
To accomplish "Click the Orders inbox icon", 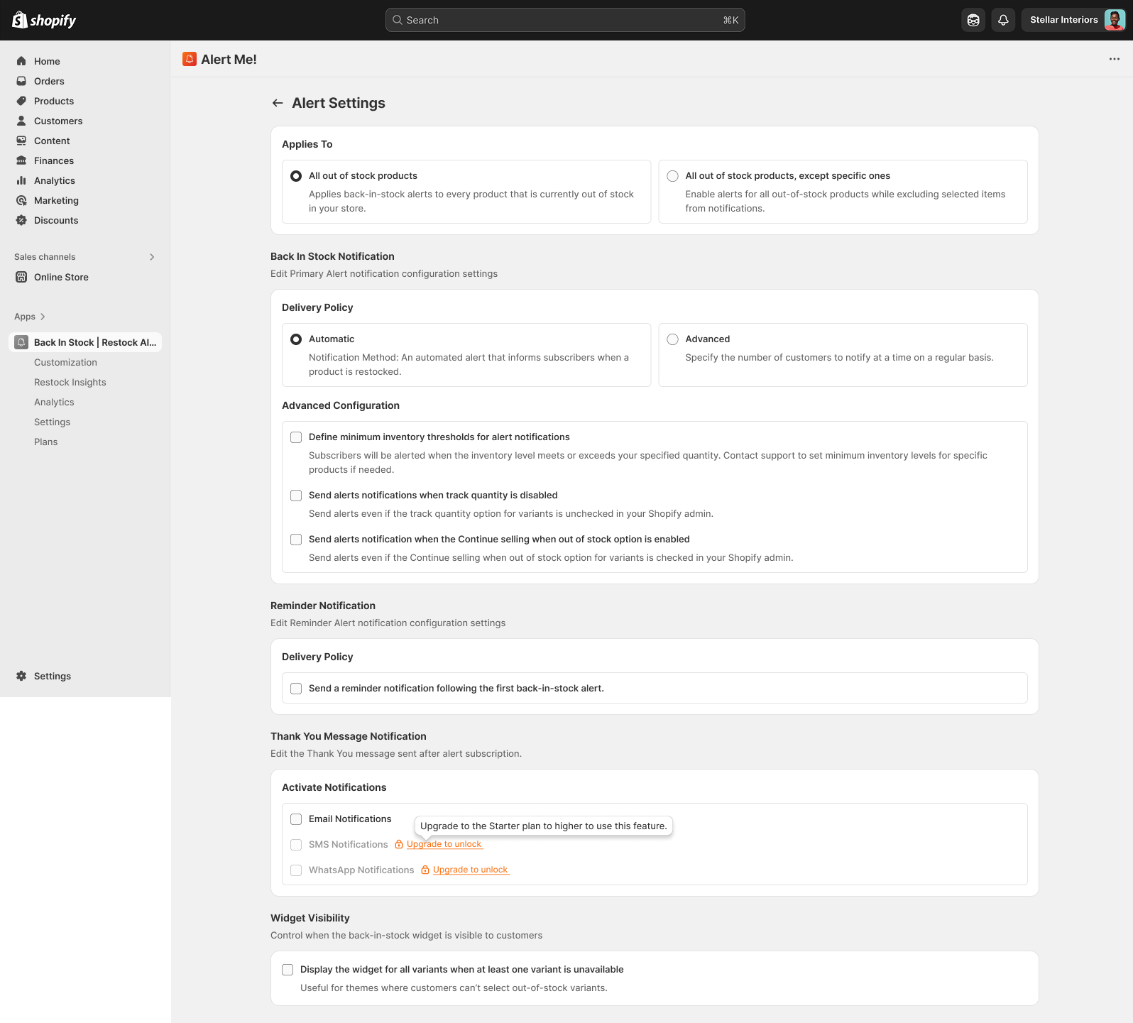I will coord(21,81).
